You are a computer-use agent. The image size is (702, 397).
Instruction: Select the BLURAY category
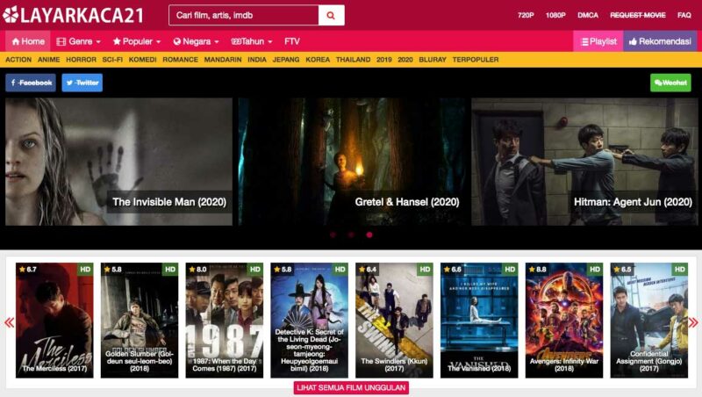coord(433,60)
